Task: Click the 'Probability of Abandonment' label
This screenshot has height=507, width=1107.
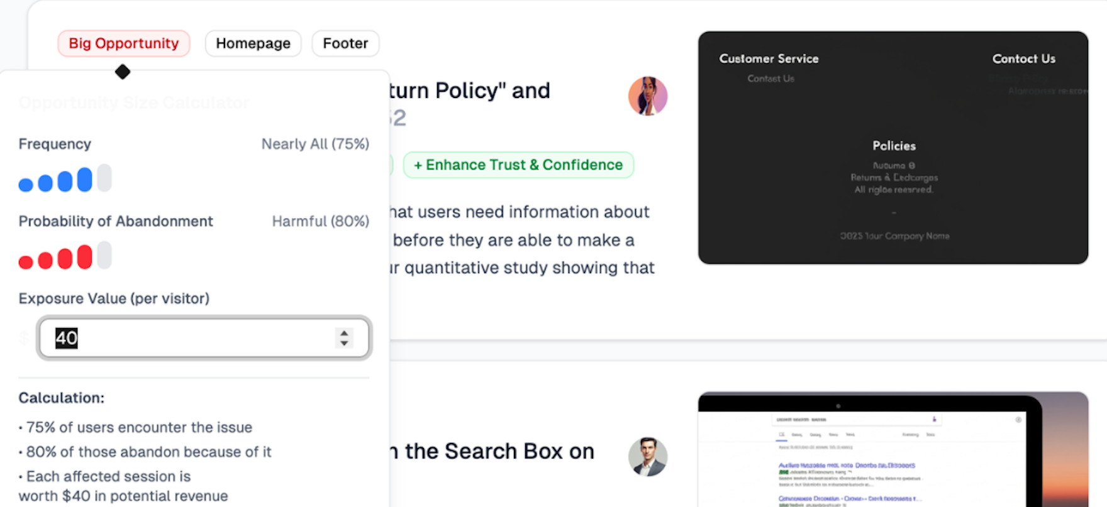Action: 116,221
